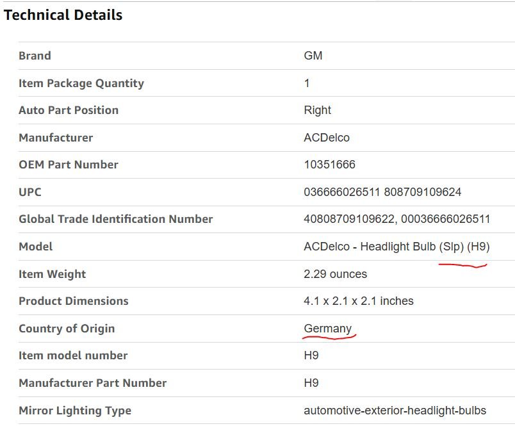Click the Brand value GM

(x=313, y=56)
